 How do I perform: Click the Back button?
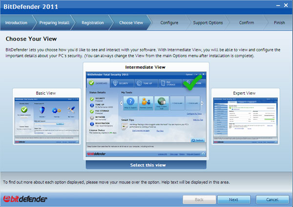199,200
